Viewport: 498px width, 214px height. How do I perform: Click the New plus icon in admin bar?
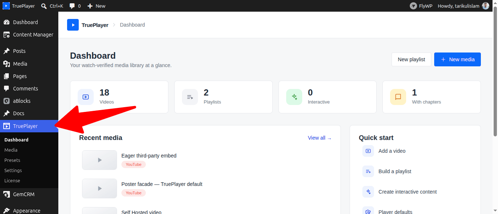[x=90, y=6]
